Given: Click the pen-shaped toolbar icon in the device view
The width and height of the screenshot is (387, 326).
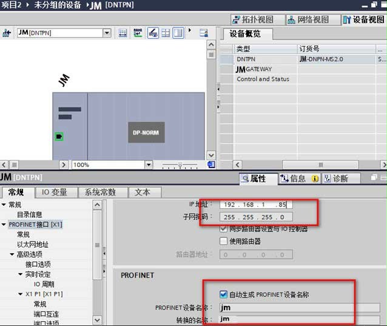Looking at the screenshot, I should 153,33.
